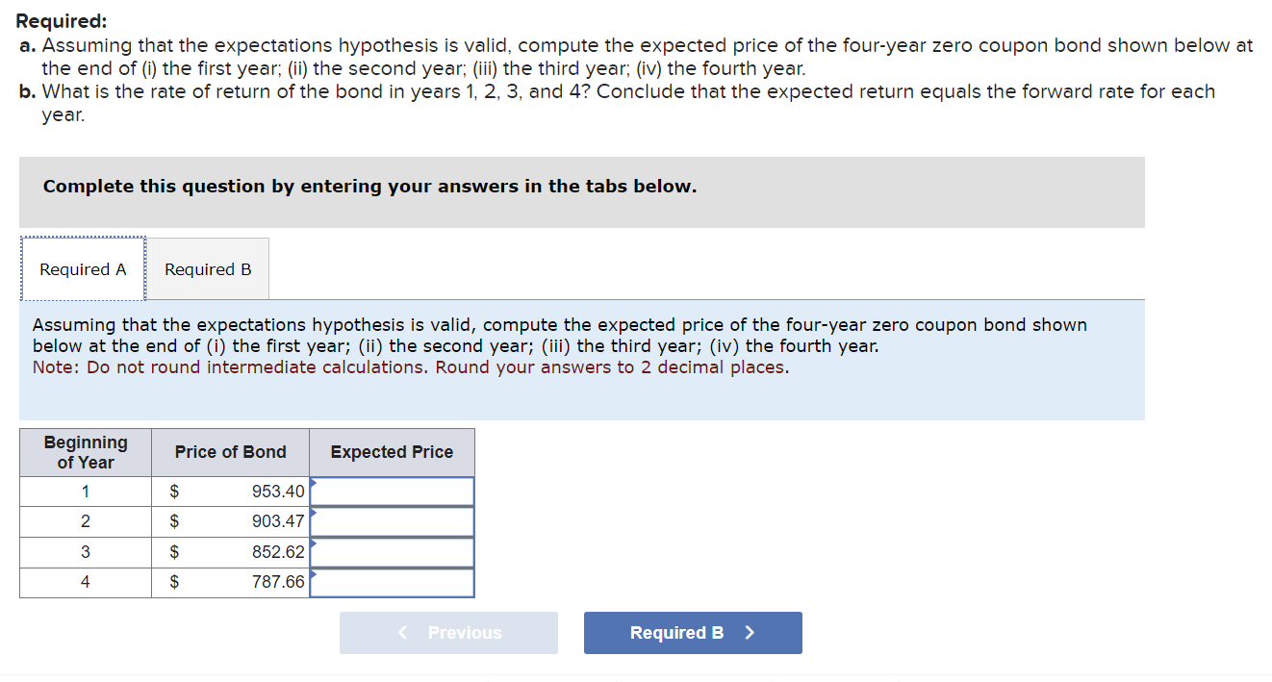Select the Required A tab
Screen dimensions: 1272x682
click(x=83, y=268)
